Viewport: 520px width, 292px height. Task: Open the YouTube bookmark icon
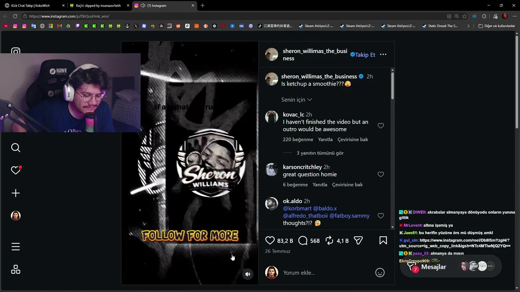point(6,26)
